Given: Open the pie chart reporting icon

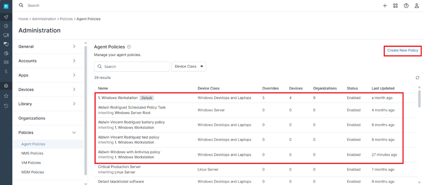Looking at the screenshot, I should [x=6, y=54].
